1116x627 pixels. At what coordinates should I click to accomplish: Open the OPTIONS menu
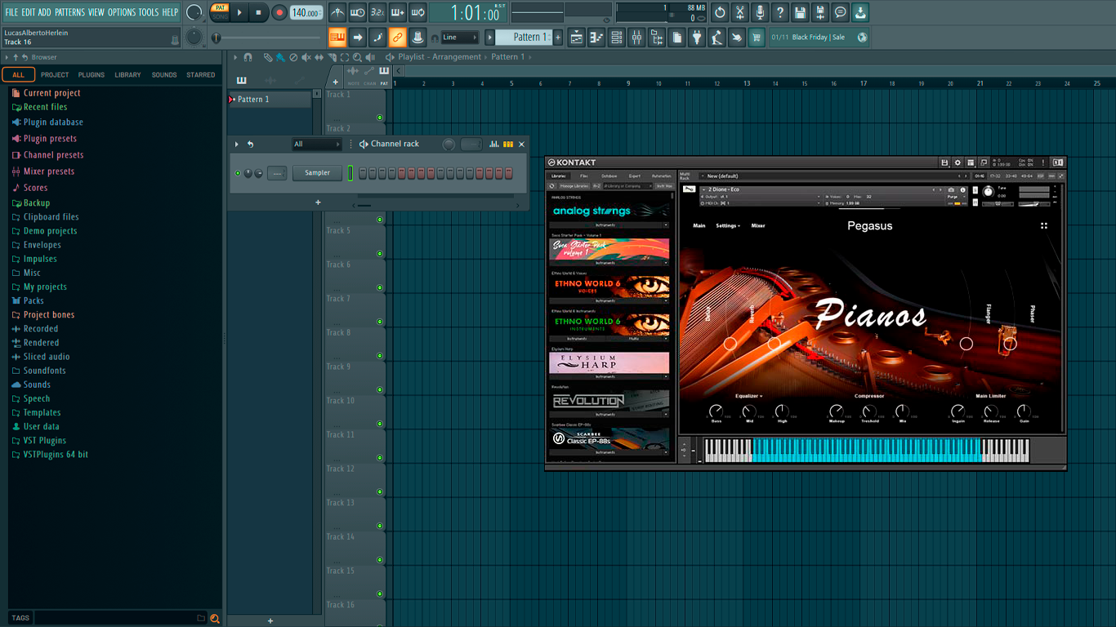(122, 12)
